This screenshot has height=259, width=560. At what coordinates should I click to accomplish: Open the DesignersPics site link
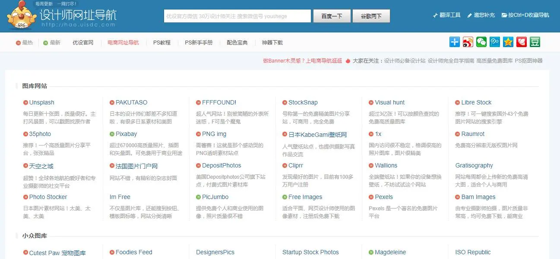pos(215,252)
